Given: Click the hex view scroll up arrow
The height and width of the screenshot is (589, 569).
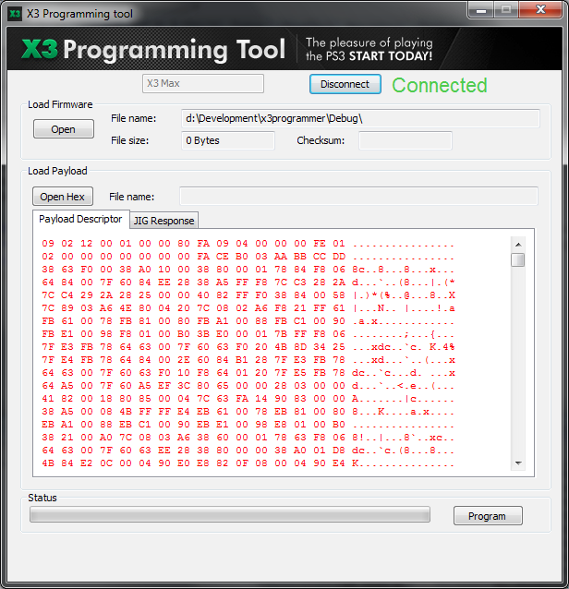Looking at the screenshot, I should click(518, 245).
